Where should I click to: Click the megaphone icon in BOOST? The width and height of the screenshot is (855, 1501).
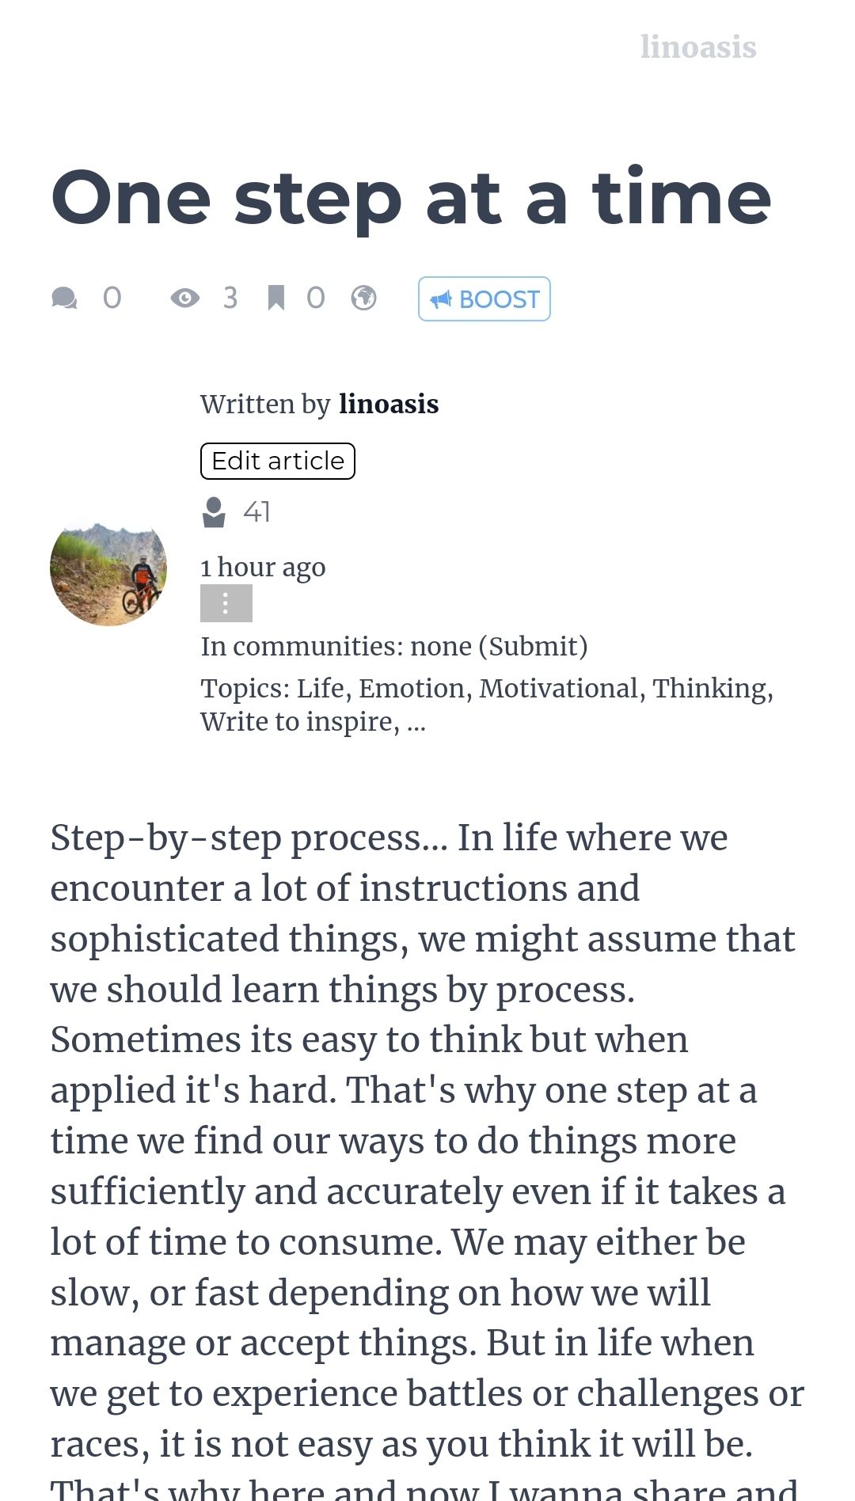pos(441,299)
